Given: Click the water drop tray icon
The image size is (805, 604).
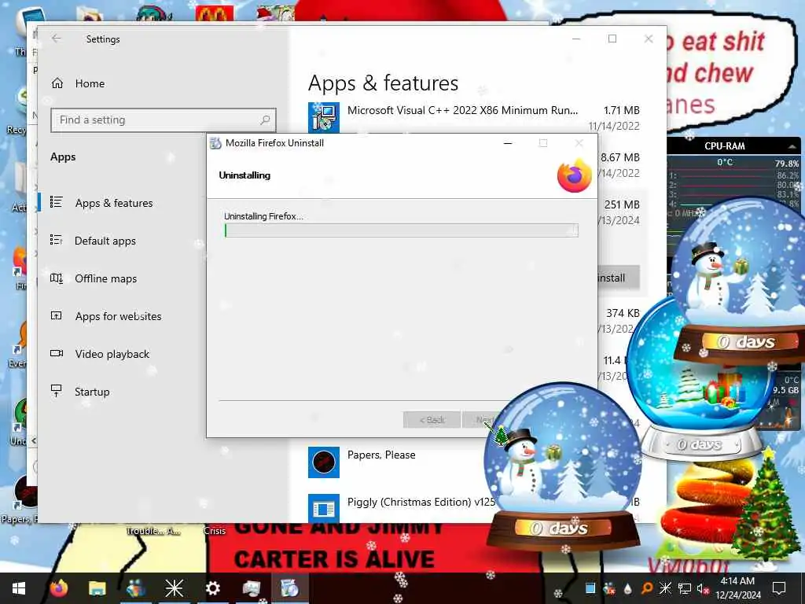Looking at the screenshot, I should pos(627,588).
